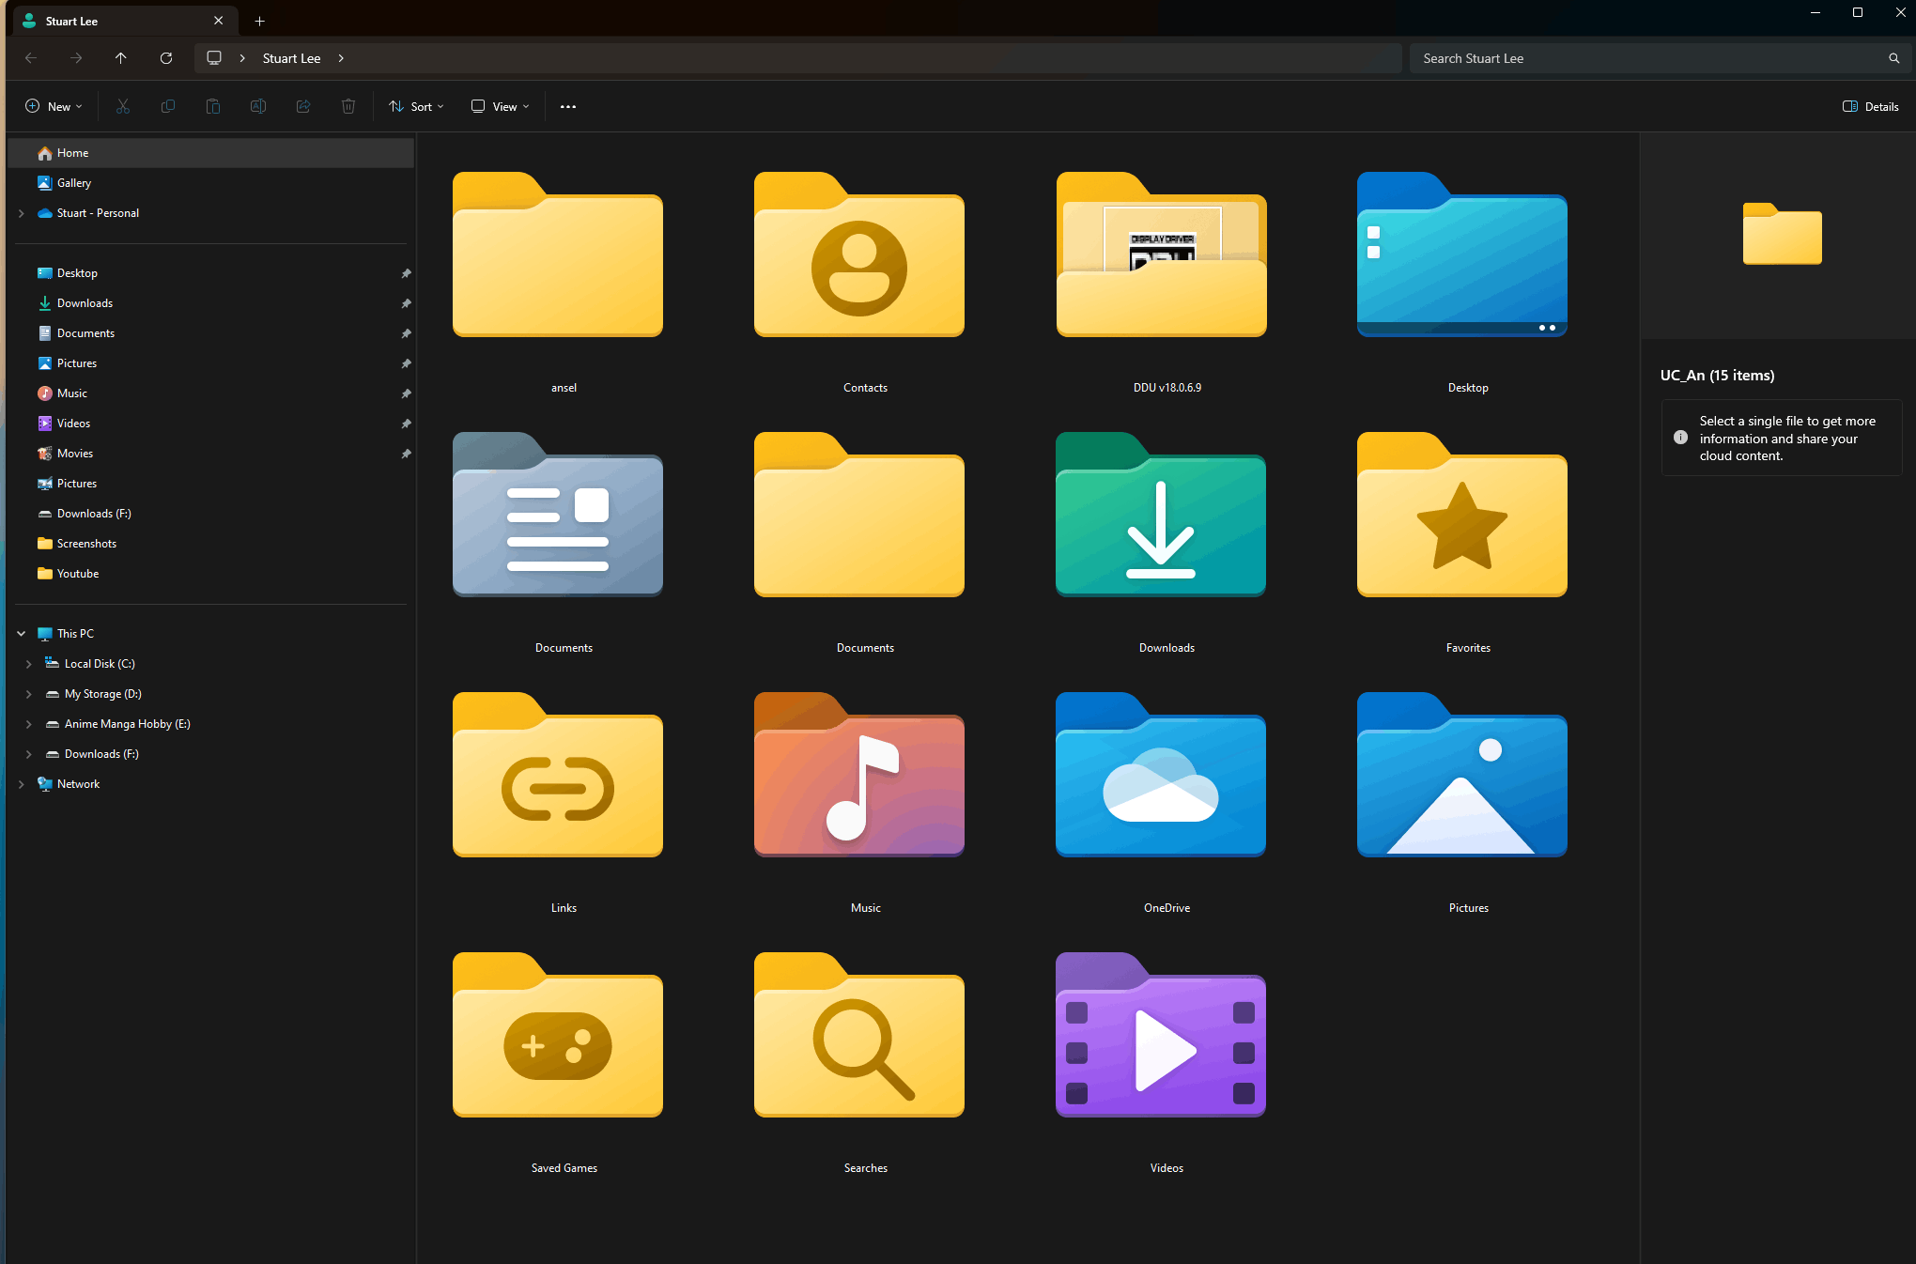Screen dimensions: 1916x1264
Task: Open a new tab with plus button
Action: pyautogui.click(x=260, y=21)
